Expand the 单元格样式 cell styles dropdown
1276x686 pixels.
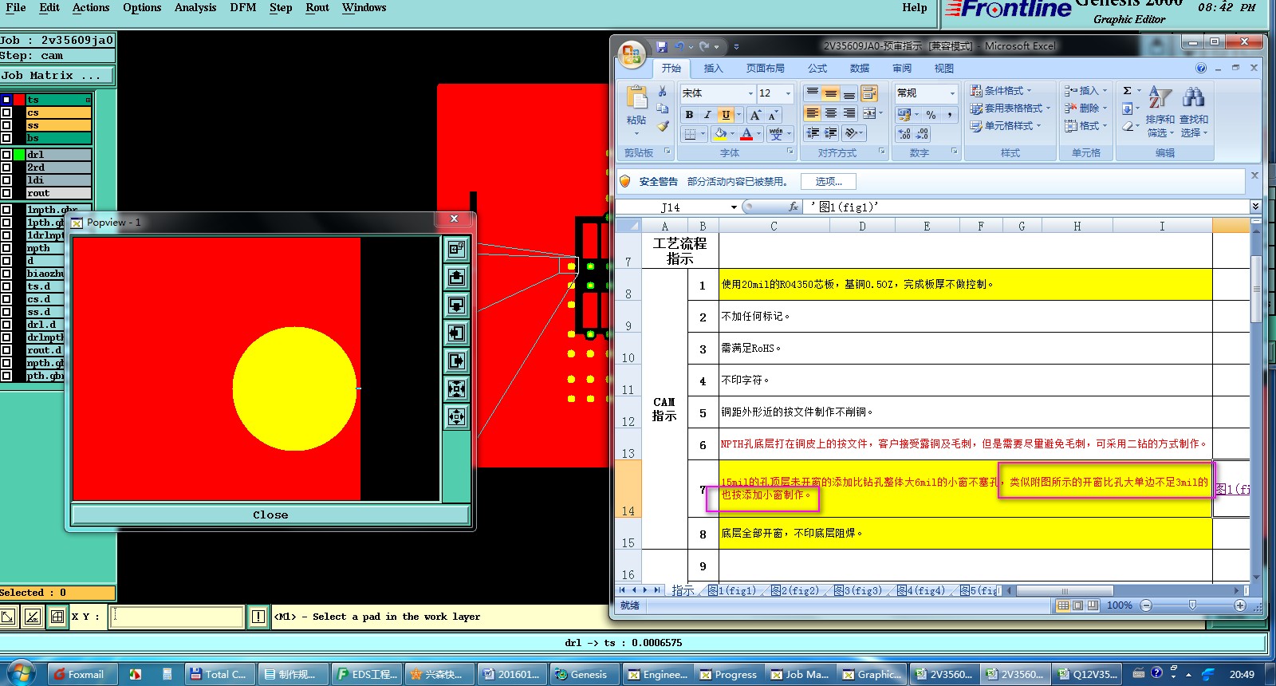(x=1006, y=125)
